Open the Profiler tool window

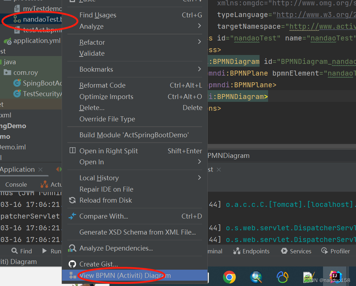tap(335, 251)
